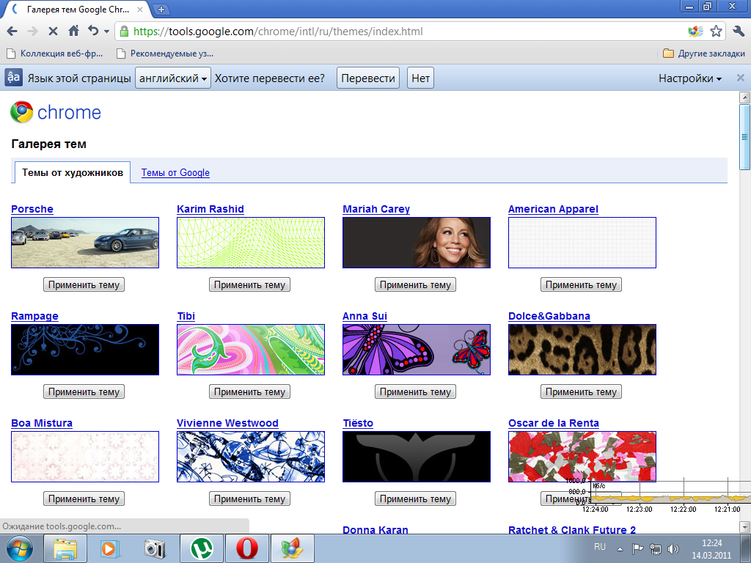
Task: Select the Темы от художников tab
Action: 73,172
